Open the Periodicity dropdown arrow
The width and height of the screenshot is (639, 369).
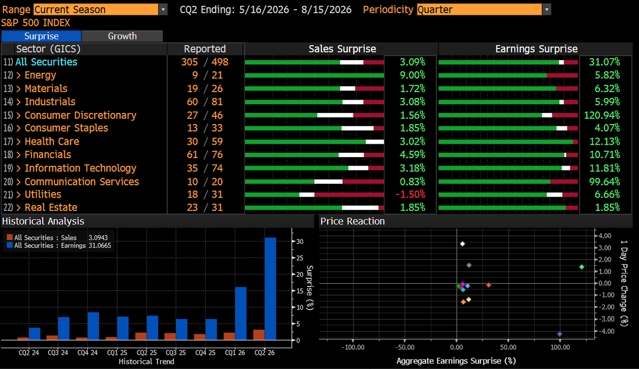click(546, 10)
